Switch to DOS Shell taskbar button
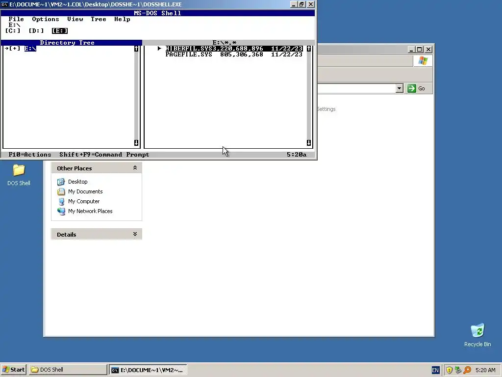This screenshot has width=502, height=377. coord(68,370)
